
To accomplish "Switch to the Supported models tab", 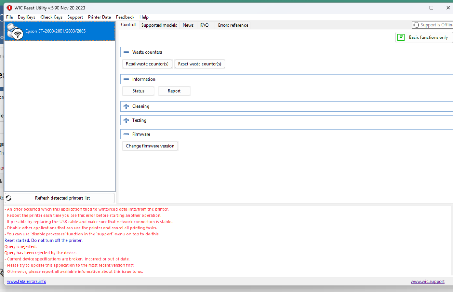I will tap(159, 25).
